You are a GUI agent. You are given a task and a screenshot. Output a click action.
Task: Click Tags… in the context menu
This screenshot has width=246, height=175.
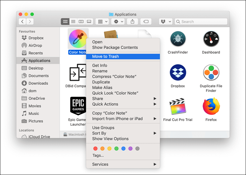[x=98, y=155]
